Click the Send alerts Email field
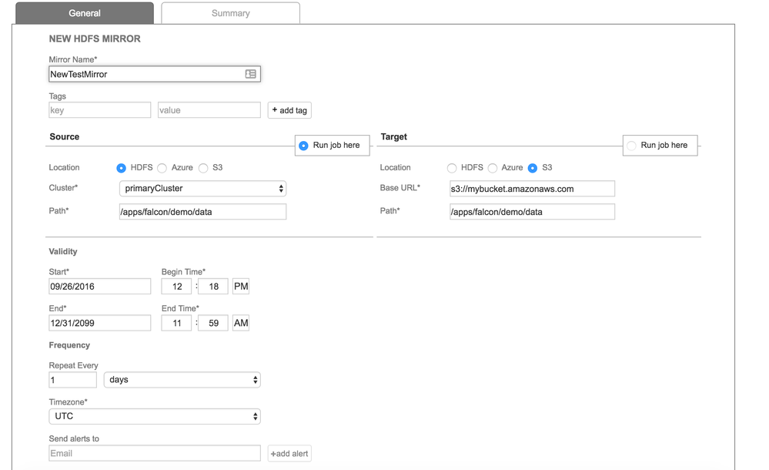Image resolution: width=769 pixels, height=470 pixels. click(155, 453)
